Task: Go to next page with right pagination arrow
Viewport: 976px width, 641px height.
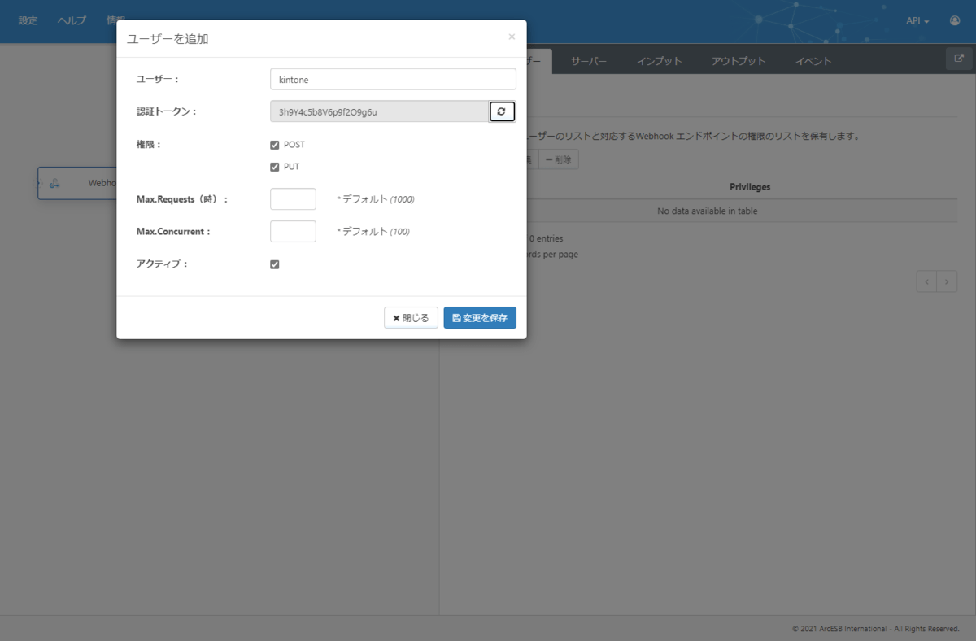Action: 946,281
